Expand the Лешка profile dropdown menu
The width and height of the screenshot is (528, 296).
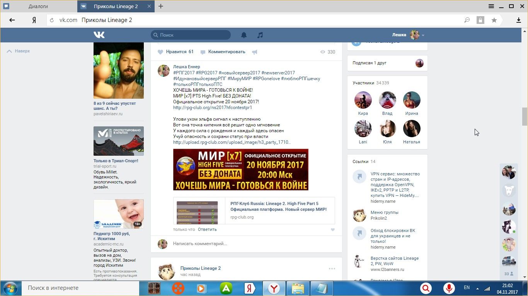[x=408, y=35]
